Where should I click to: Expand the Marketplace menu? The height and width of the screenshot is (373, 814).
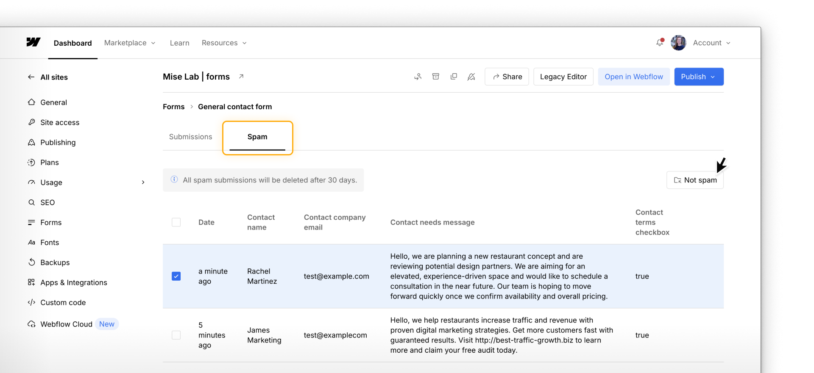pos(130,43)
